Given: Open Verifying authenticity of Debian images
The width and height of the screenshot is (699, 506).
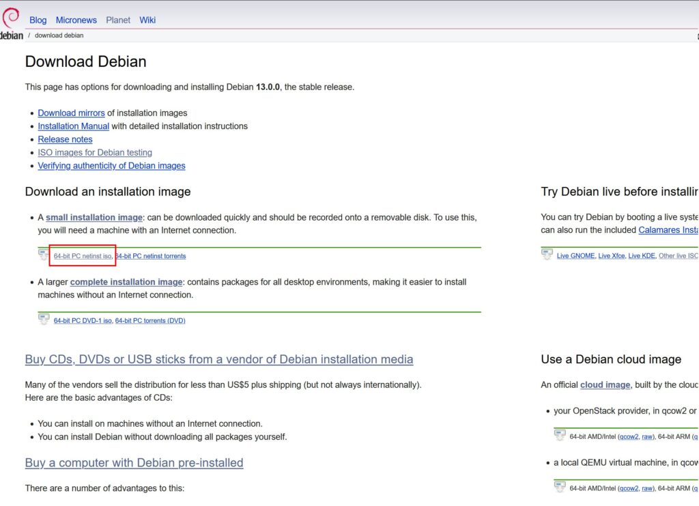Looking at the screenshot, I should (111, 166).
